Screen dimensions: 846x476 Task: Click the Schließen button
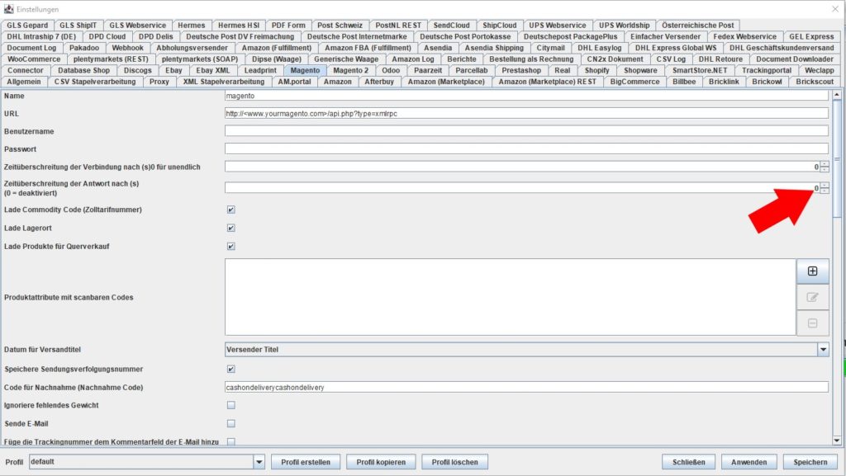pos(688,462)
